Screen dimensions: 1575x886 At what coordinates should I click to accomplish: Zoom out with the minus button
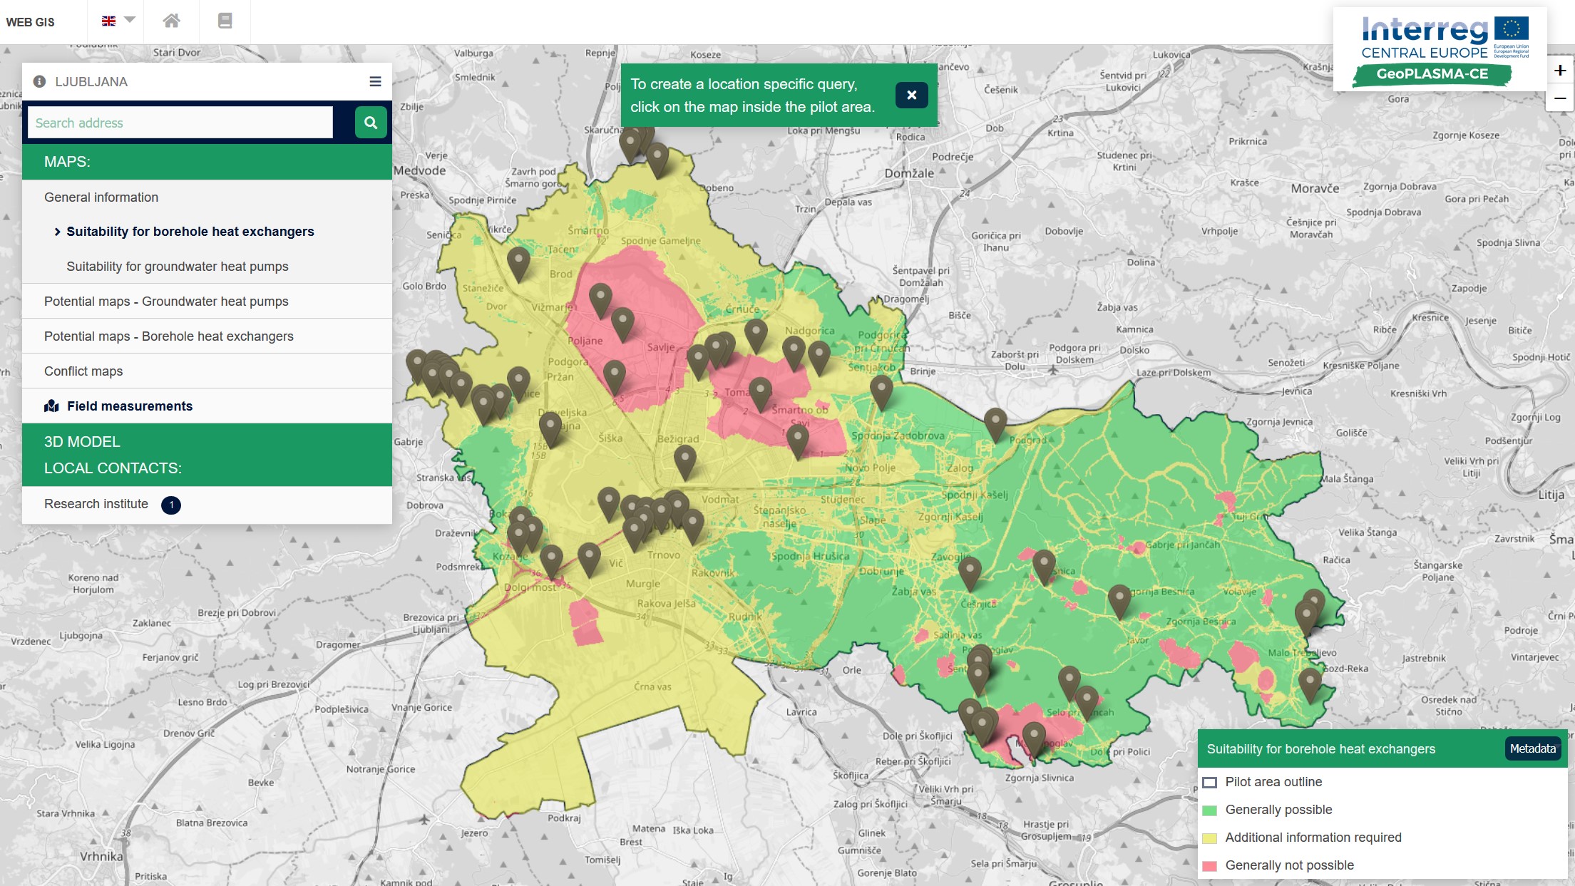pos(1560,98)
